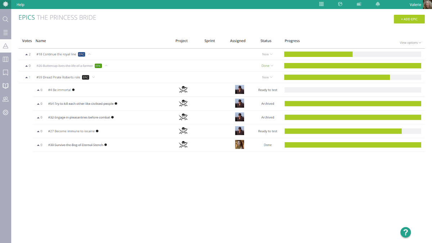432x243 pixels.
Task: Click the Assigned column header
Action: point(238,41)
